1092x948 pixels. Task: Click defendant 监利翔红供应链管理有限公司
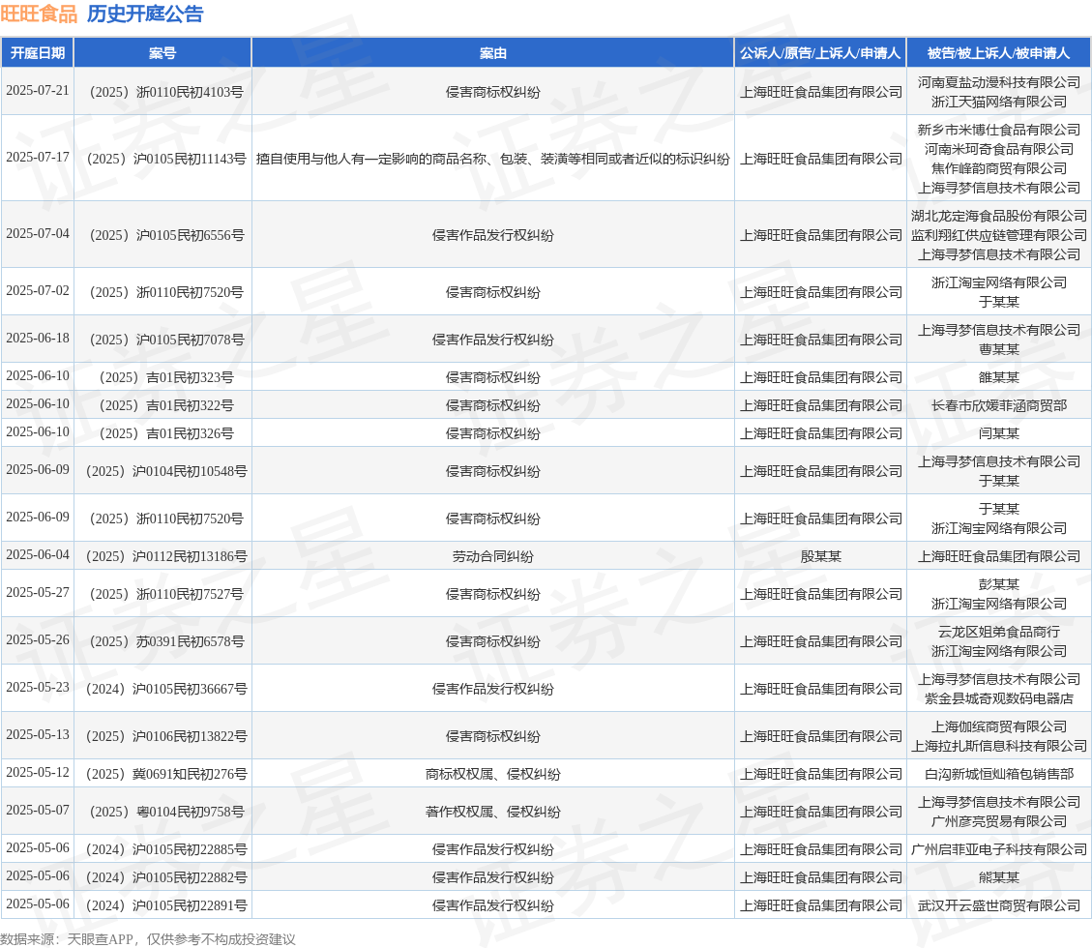(999, 235)
